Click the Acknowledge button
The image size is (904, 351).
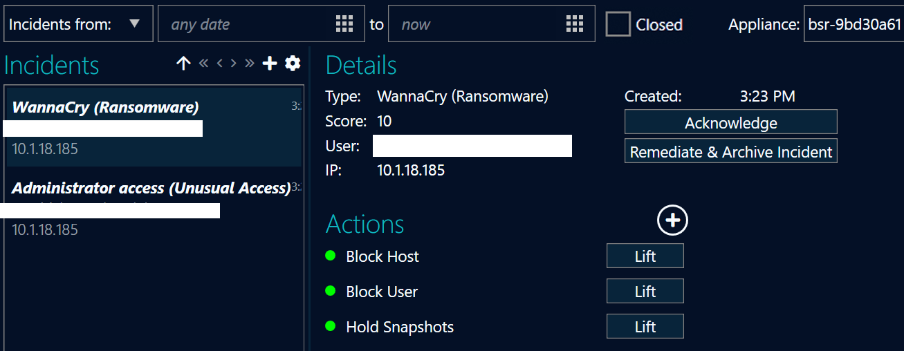tap(730, 122)
